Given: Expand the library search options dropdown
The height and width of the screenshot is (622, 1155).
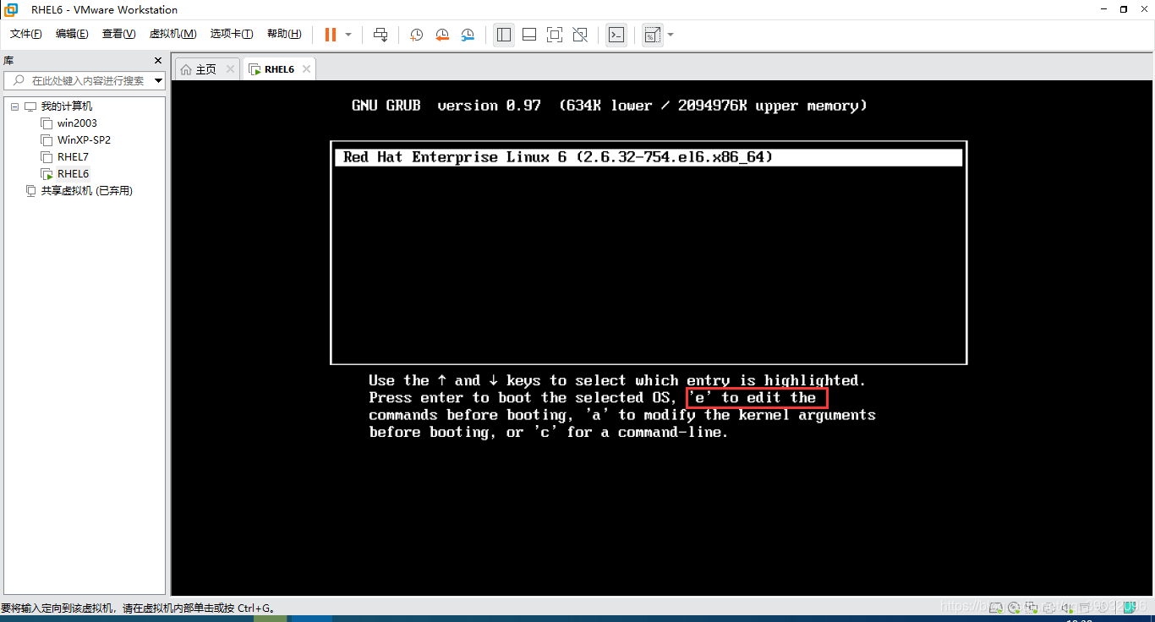Looking at the screenshot, I should pyautogui.click(x=158, y=81).
